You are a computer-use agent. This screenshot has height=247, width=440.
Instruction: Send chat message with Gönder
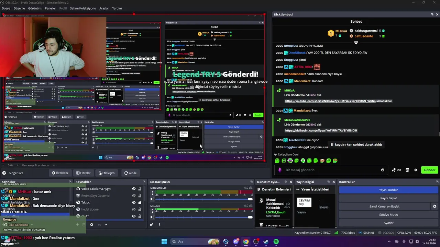click(429, 170)
